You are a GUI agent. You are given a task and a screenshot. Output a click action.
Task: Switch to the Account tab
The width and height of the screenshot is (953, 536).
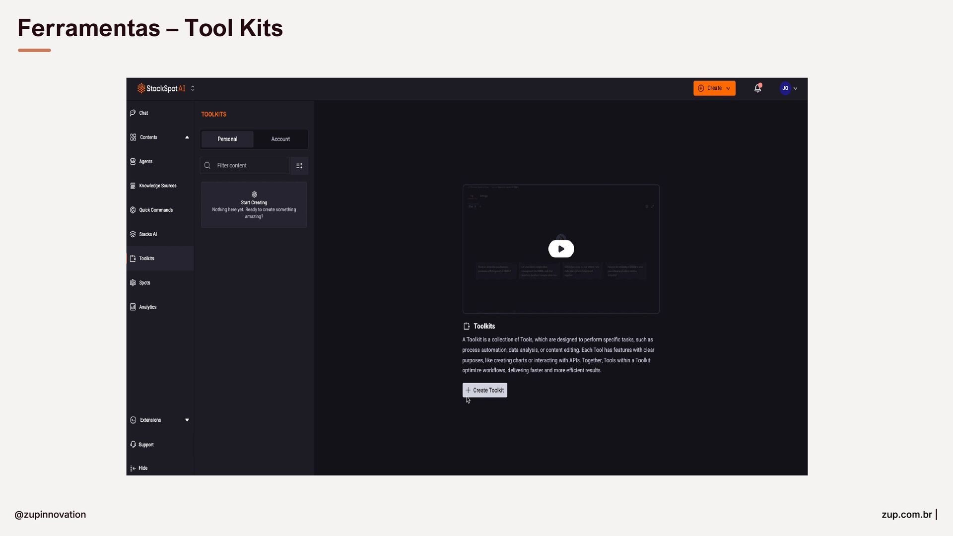click(280, 139)
